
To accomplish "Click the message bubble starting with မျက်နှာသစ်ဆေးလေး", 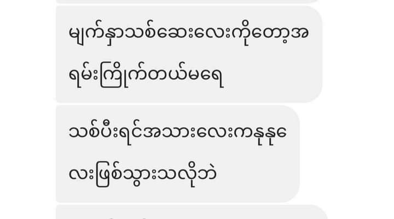I will 189,54.
